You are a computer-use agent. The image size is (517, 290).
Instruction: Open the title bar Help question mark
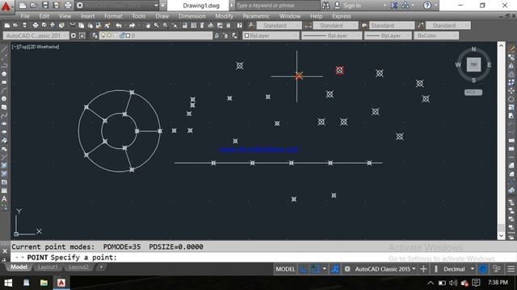coord(427,6)
